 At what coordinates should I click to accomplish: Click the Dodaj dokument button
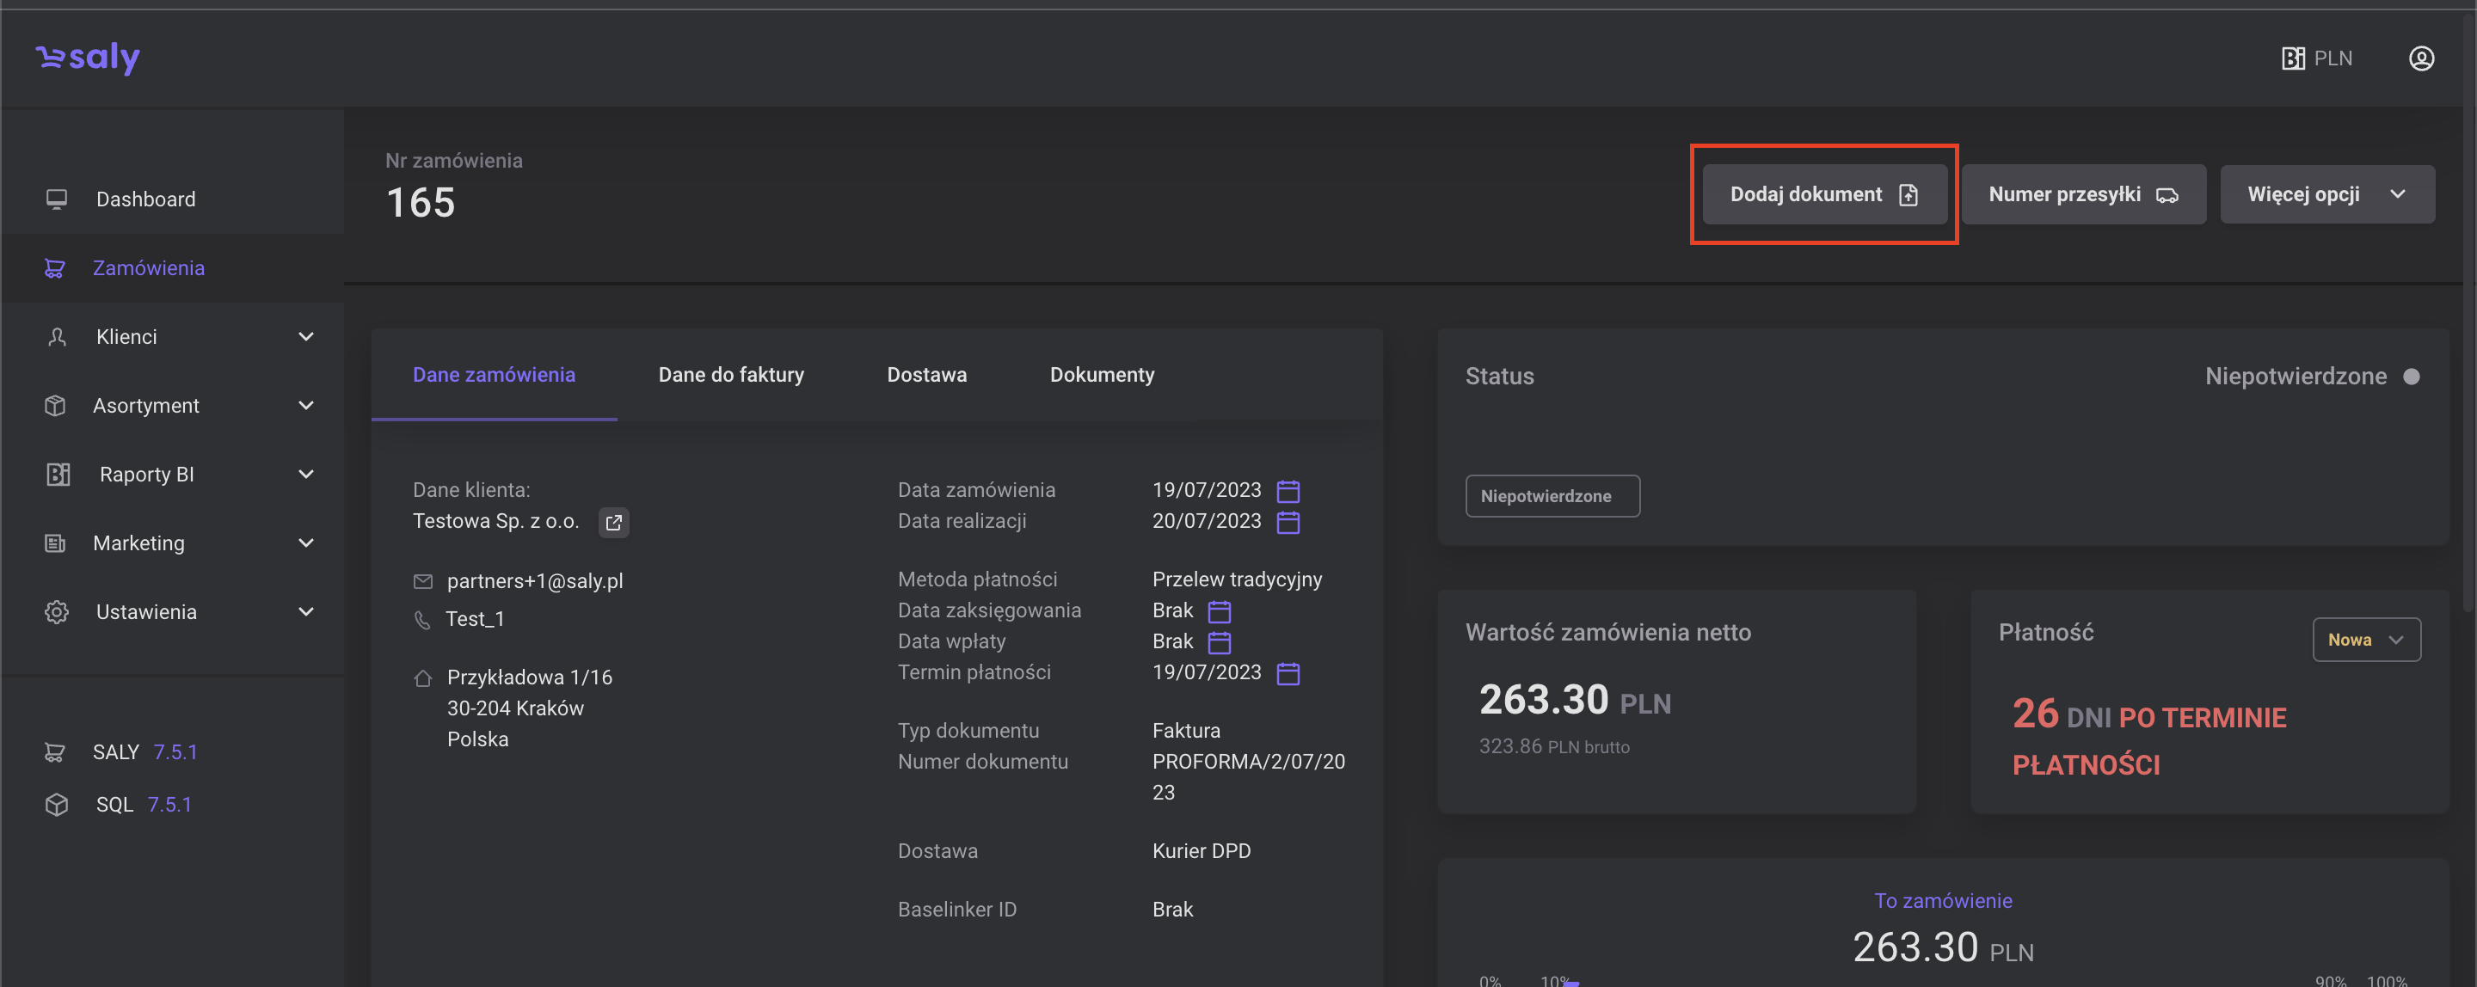(x=1823, y=194)
